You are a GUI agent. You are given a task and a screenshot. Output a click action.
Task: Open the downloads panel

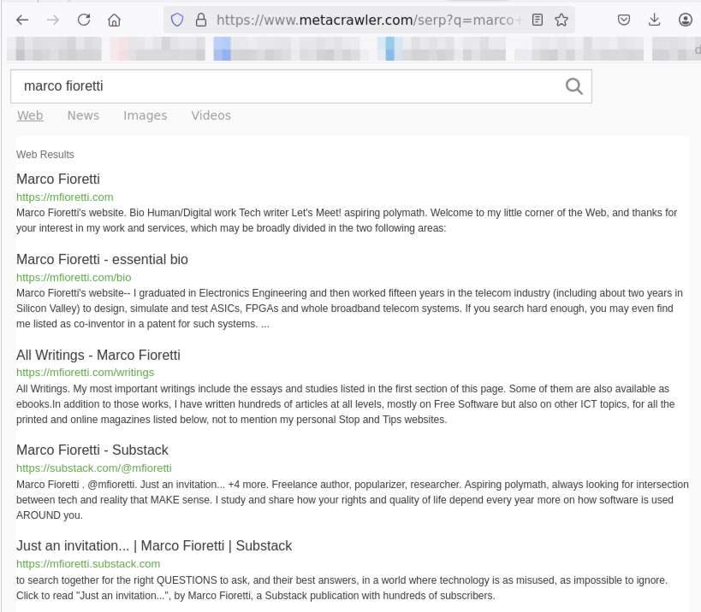click(x=654, y=21)
